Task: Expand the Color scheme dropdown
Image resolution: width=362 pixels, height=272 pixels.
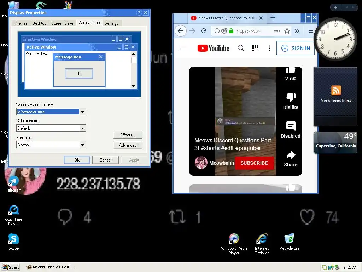Action: [x=83, y=128]
